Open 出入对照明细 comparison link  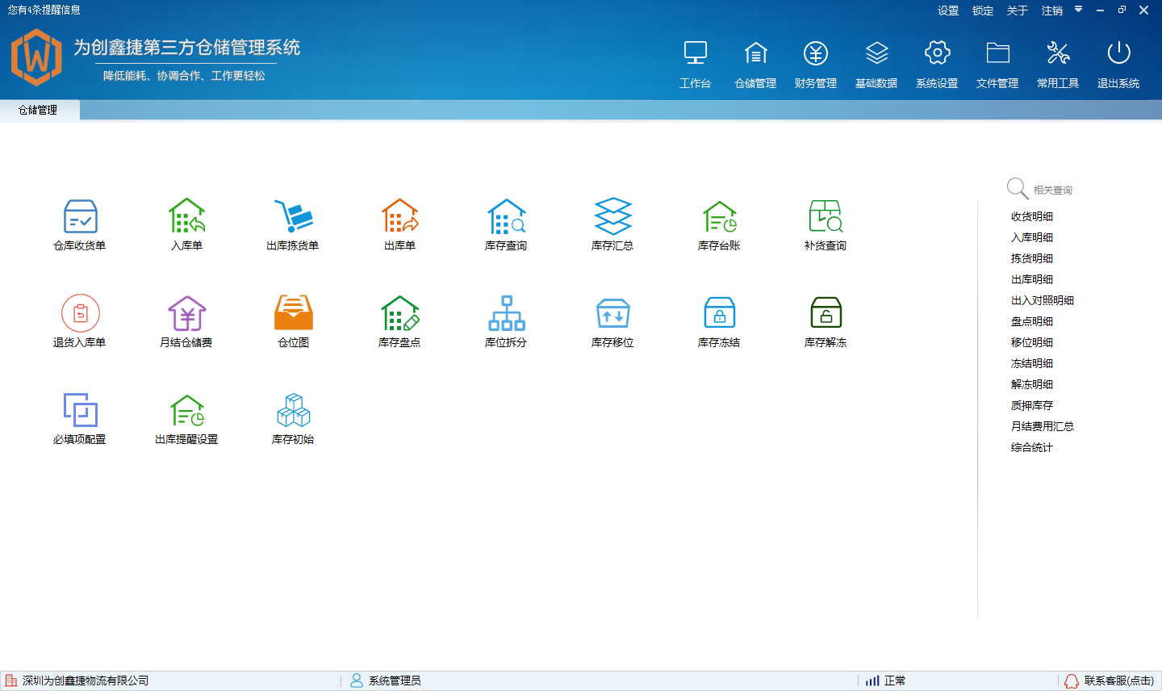click(1043, 300)
